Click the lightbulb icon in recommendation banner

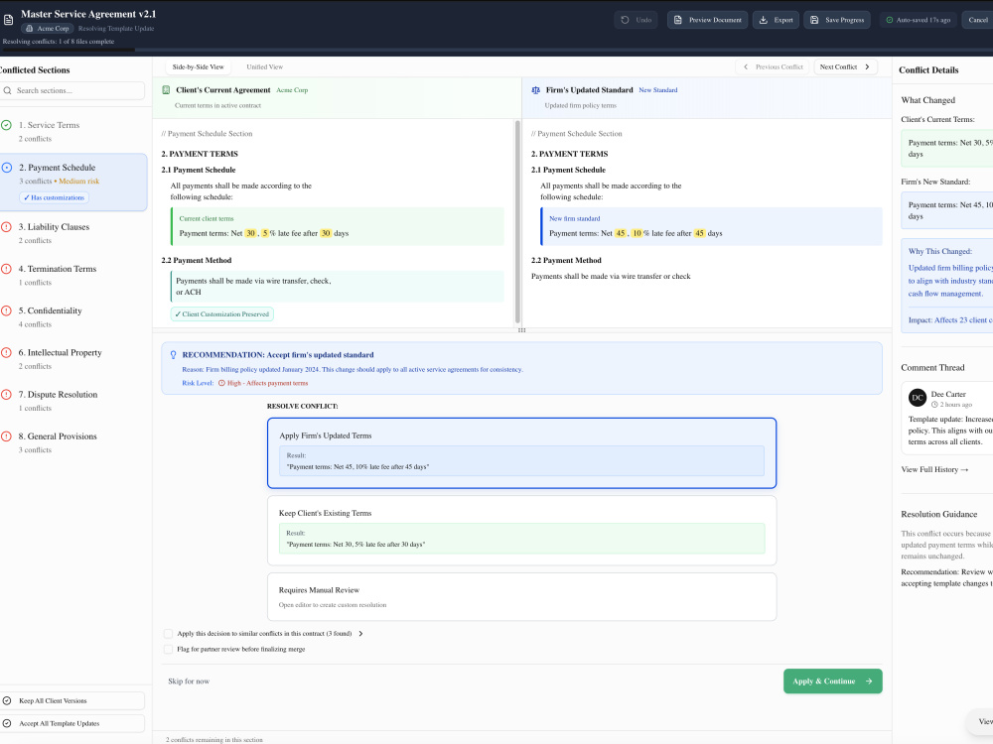(174, 355)
